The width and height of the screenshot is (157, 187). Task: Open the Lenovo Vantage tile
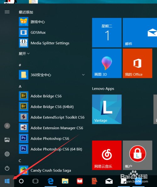107,109
